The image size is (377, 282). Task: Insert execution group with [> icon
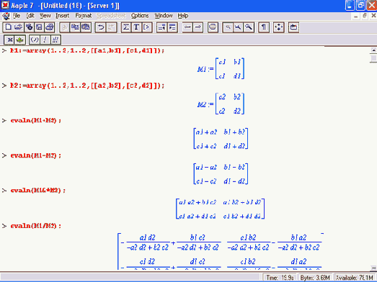tap(147, 27)
